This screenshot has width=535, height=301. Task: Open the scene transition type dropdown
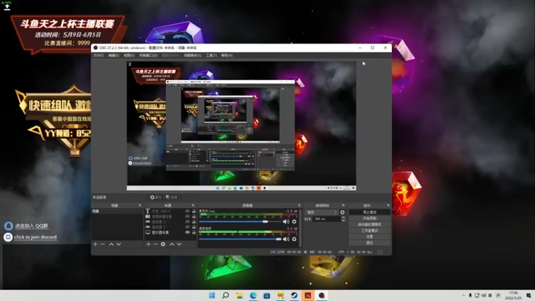point(321,212)
